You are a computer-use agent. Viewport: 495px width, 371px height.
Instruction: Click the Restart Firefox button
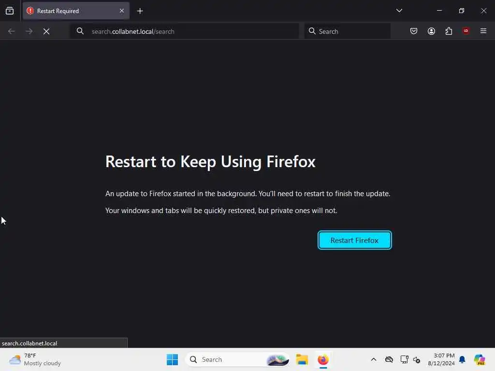pyautogui.click(x=354, y=241)
